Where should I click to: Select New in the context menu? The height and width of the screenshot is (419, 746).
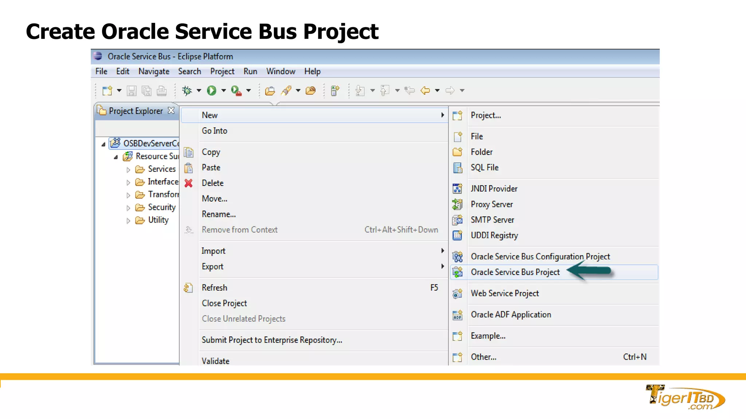pos(314,115)
